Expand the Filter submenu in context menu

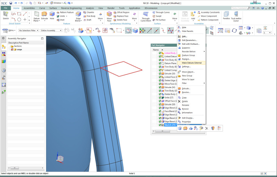[x=191, y=83]
